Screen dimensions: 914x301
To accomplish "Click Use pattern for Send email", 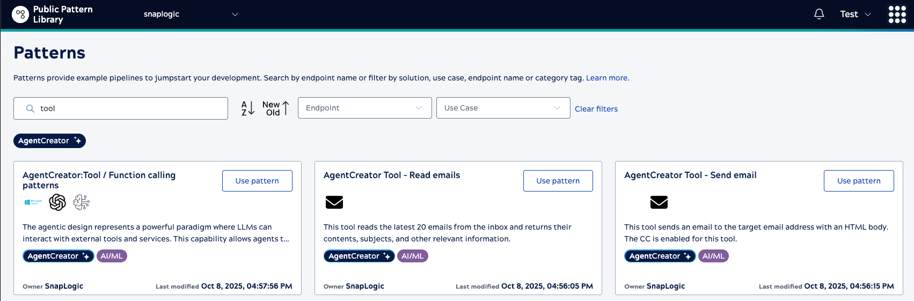I will tap(858, 181).
